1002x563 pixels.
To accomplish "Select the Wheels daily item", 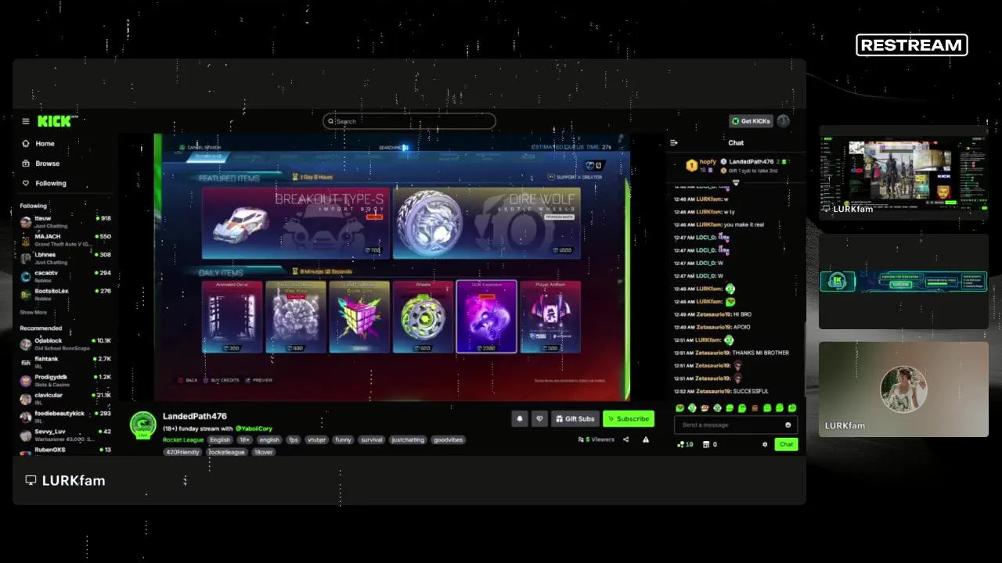I will [423, 317].
